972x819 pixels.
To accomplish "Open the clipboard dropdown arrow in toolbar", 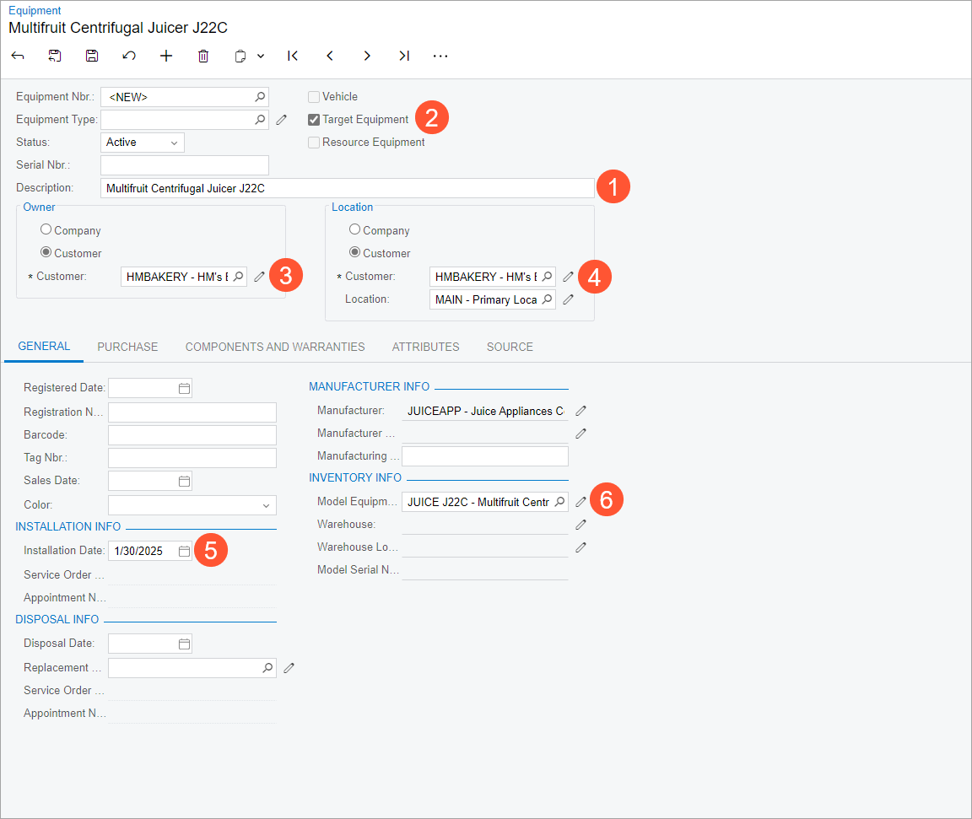I will pos(261,56).
